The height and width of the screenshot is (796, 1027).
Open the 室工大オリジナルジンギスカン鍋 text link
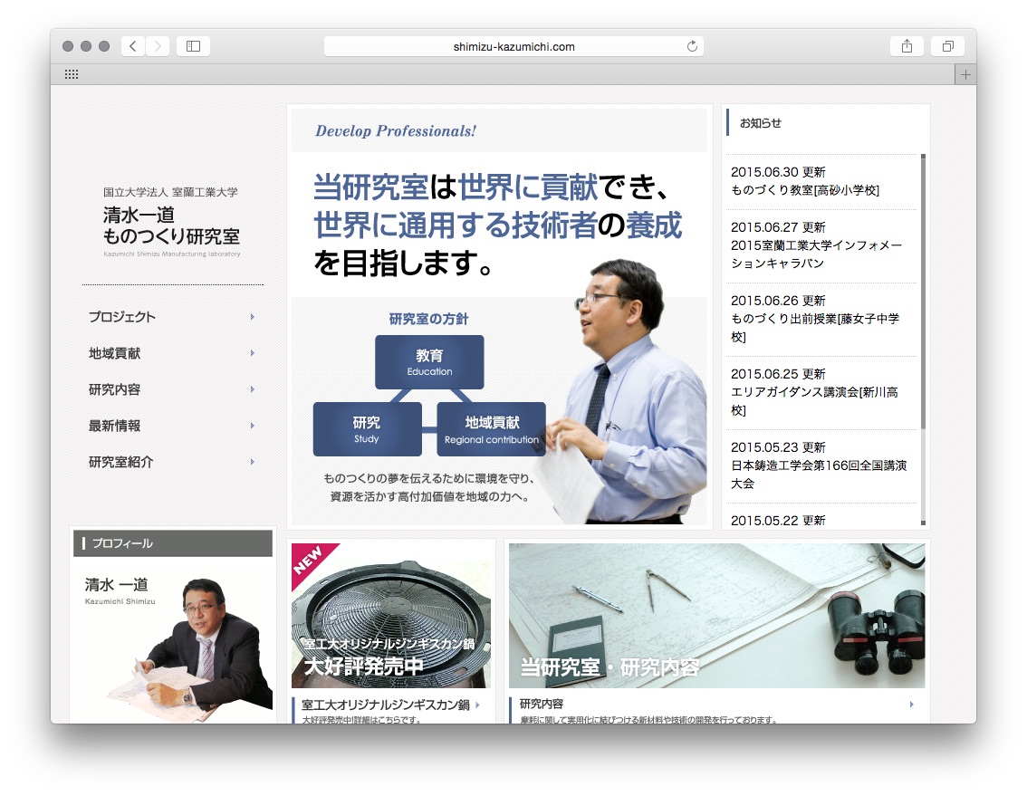(x=386, y=705)
